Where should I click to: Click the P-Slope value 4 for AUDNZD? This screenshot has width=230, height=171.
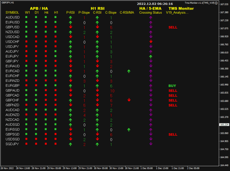point(84,115)
